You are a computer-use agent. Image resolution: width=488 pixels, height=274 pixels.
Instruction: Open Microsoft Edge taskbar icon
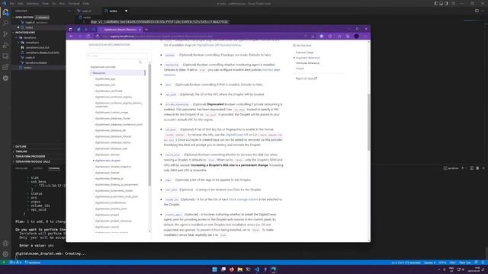click(x=274, y=269)
